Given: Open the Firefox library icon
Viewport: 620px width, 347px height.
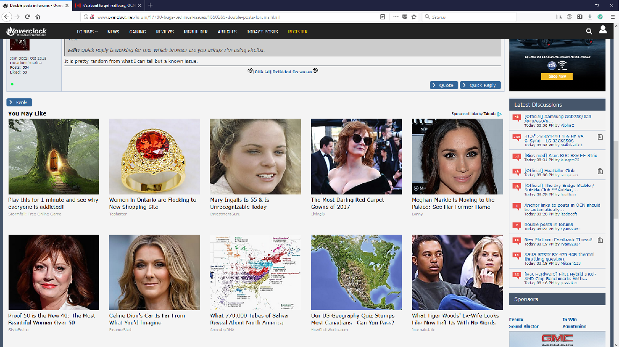Looking at the screenshot, I should pyautogui.click(x=559, y=17).
